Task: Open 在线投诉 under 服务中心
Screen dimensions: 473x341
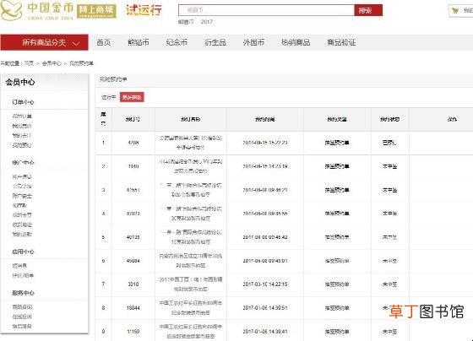Action: click(22, 317)
